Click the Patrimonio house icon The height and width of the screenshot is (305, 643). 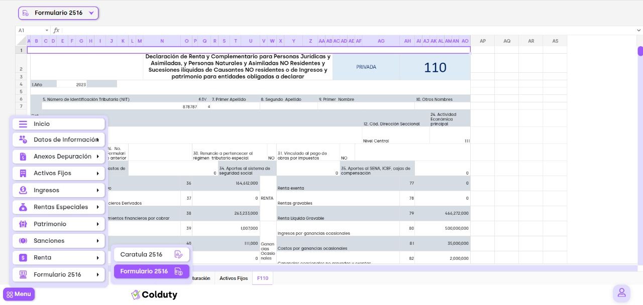[23, 224]
